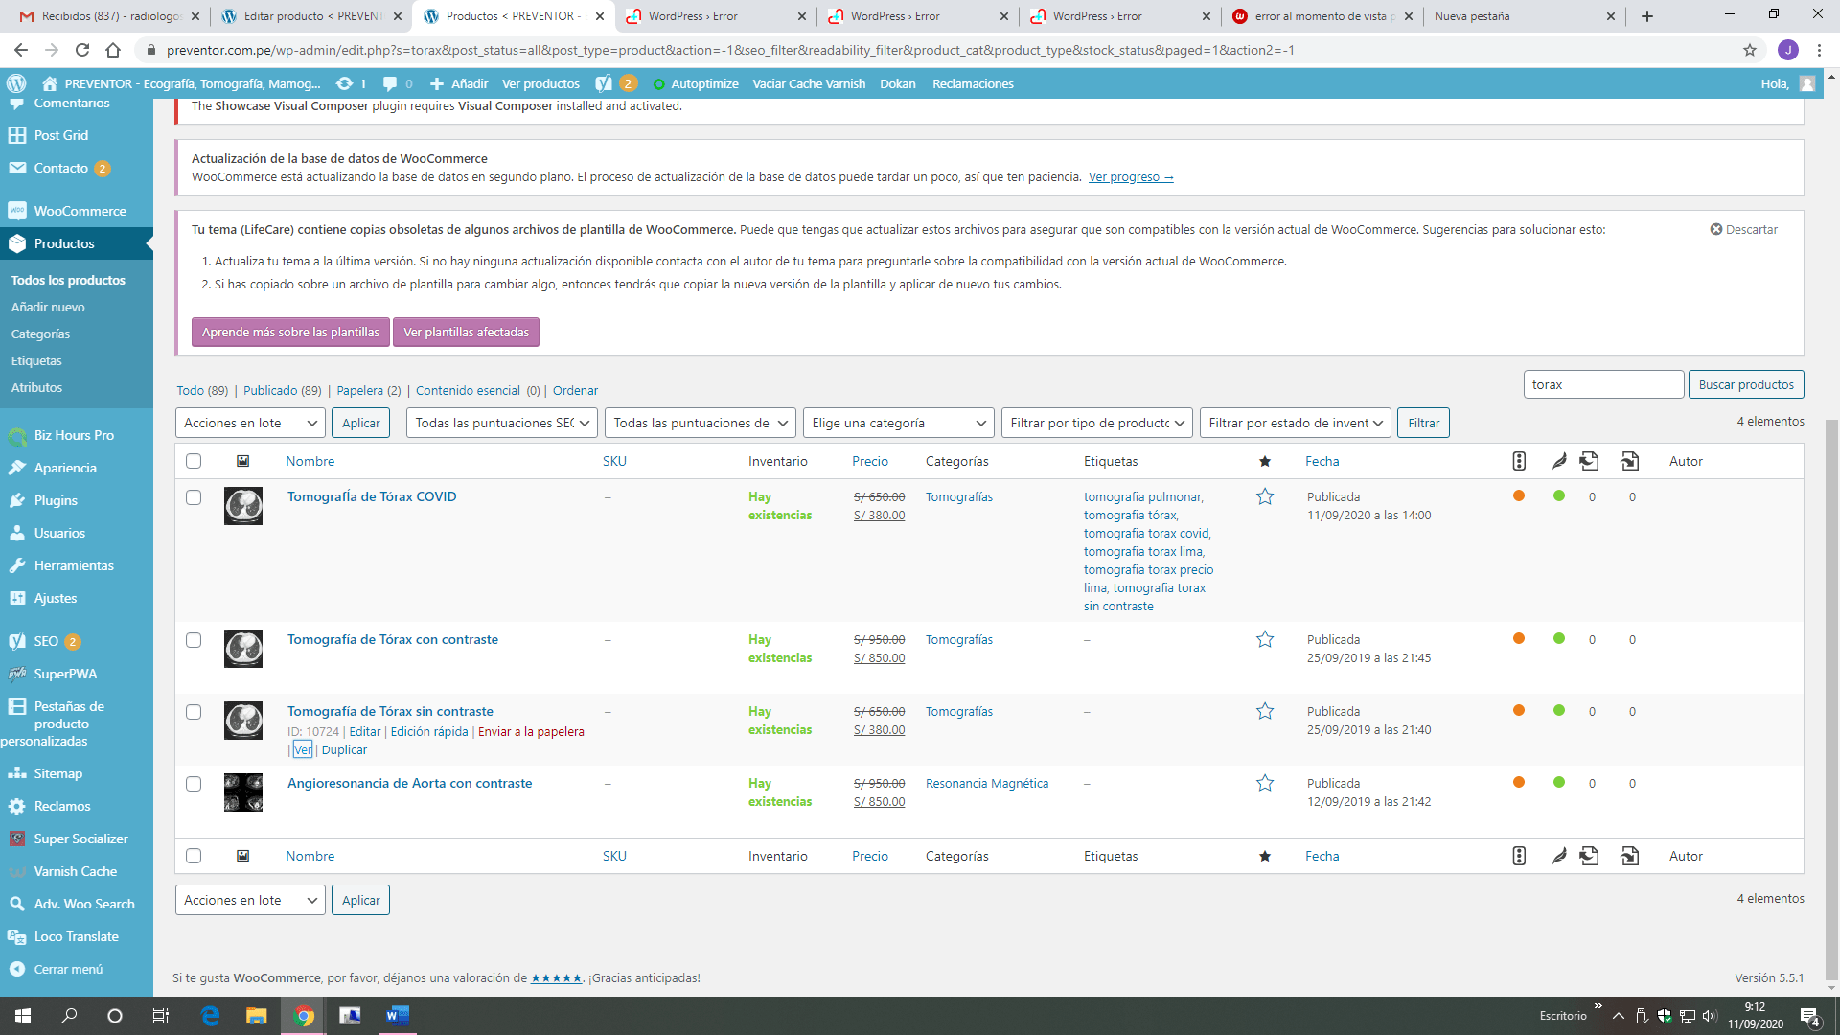Image resolution: width=1840 pixels, height=1035 pixels.
Task: Check the select-all box in table header
Action: 194,461
